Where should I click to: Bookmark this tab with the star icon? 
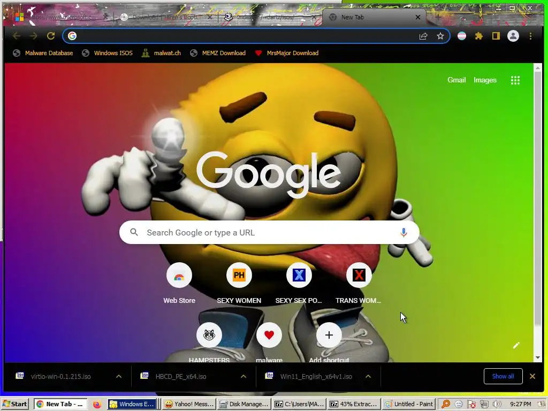click(440, 36)
